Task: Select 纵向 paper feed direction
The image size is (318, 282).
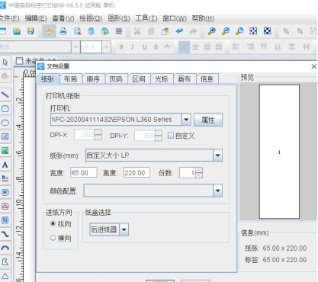Action: click(x=53, y=223)
